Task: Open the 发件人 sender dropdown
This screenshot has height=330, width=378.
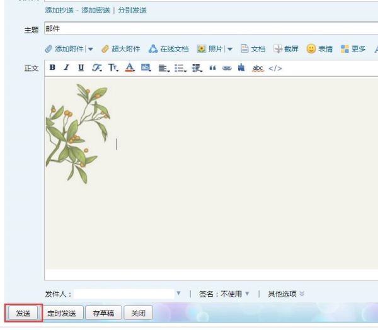Action: pyautogui.click(x=178, y=293)
